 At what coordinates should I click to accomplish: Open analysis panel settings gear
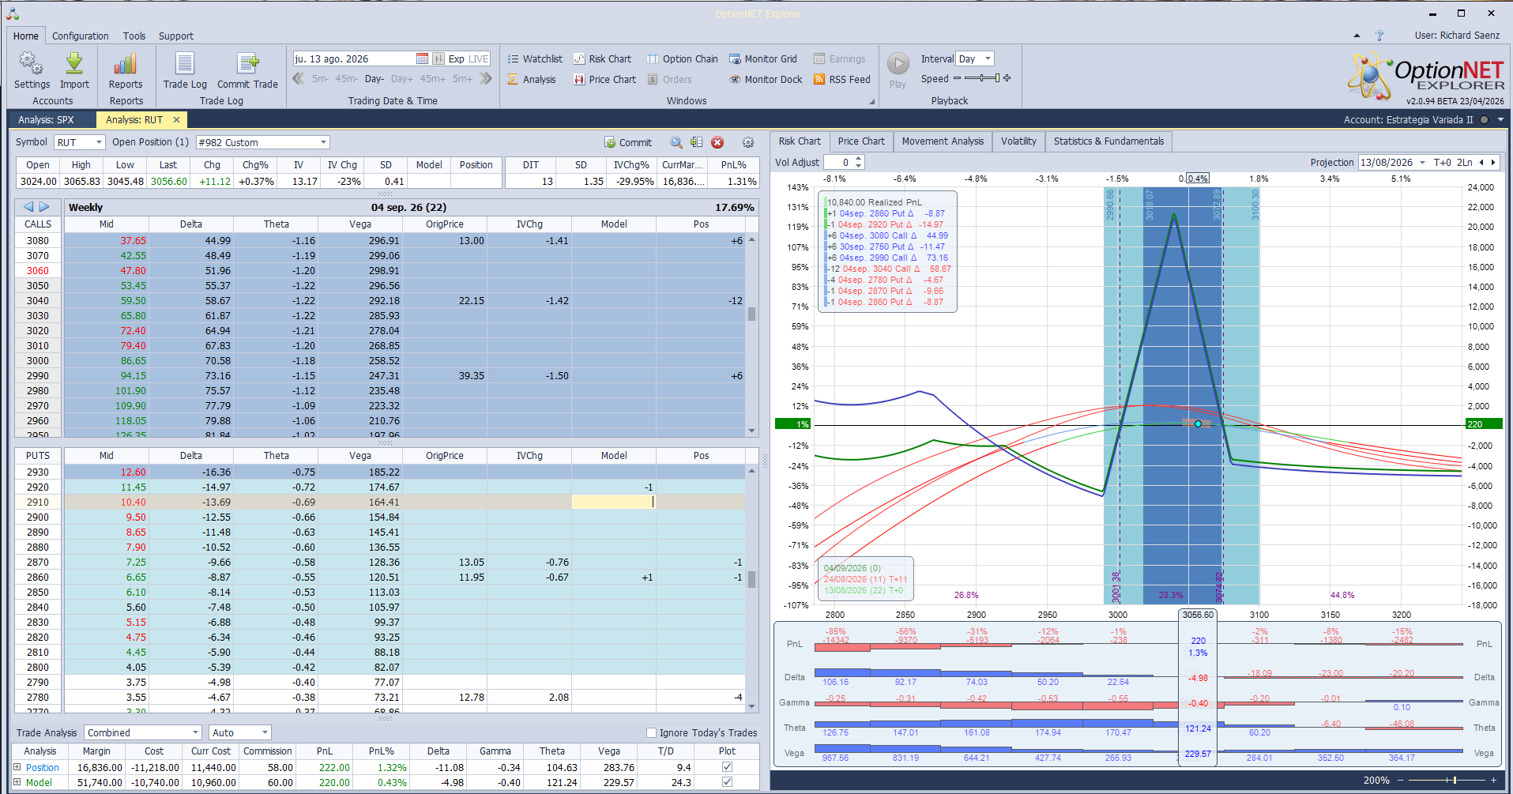[x=748, y=142]
